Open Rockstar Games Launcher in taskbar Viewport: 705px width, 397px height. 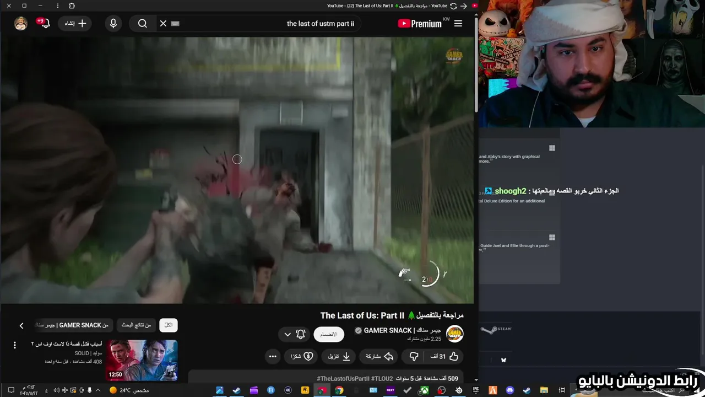pos(305,390)
